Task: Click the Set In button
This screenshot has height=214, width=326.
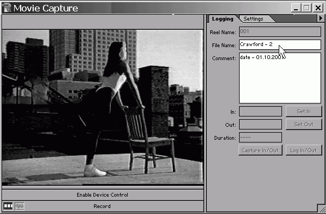Action: [304, 112]
